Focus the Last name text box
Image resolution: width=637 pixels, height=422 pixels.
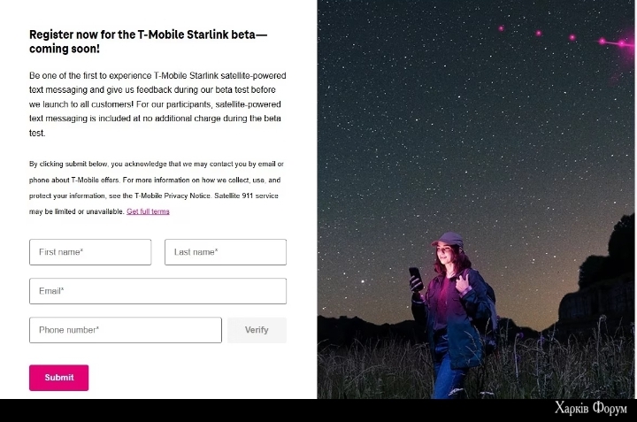[226, 252]
